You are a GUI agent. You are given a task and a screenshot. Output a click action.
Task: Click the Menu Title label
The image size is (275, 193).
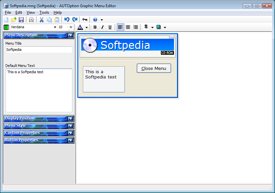[13, 43]
